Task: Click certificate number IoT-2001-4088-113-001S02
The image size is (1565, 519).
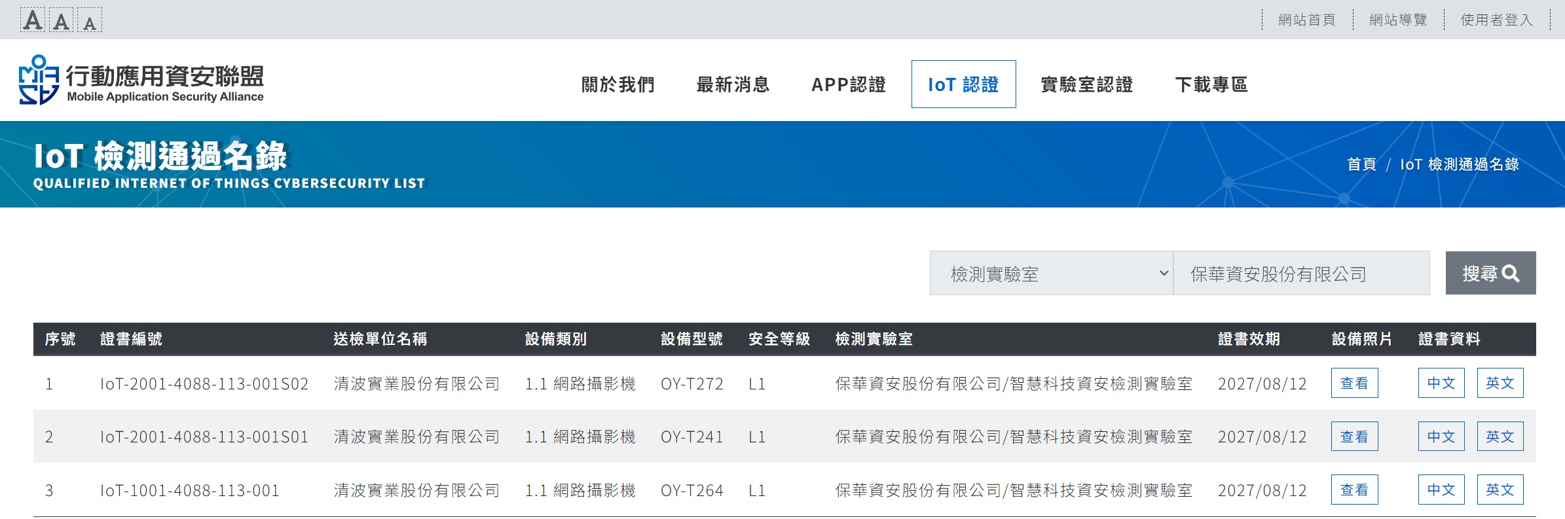Action: 204,384
